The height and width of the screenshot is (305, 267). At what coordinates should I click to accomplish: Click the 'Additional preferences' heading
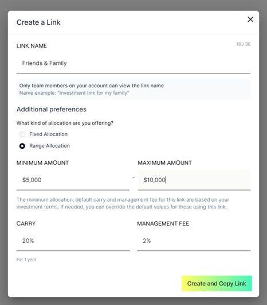tap(52, 109)
